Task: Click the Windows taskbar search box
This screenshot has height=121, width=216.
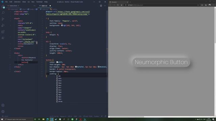Action: [x=19, y=119]
